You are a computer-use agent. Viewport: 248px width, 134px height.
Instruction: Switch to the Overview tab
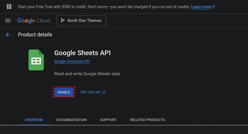(x=34, y=120)
